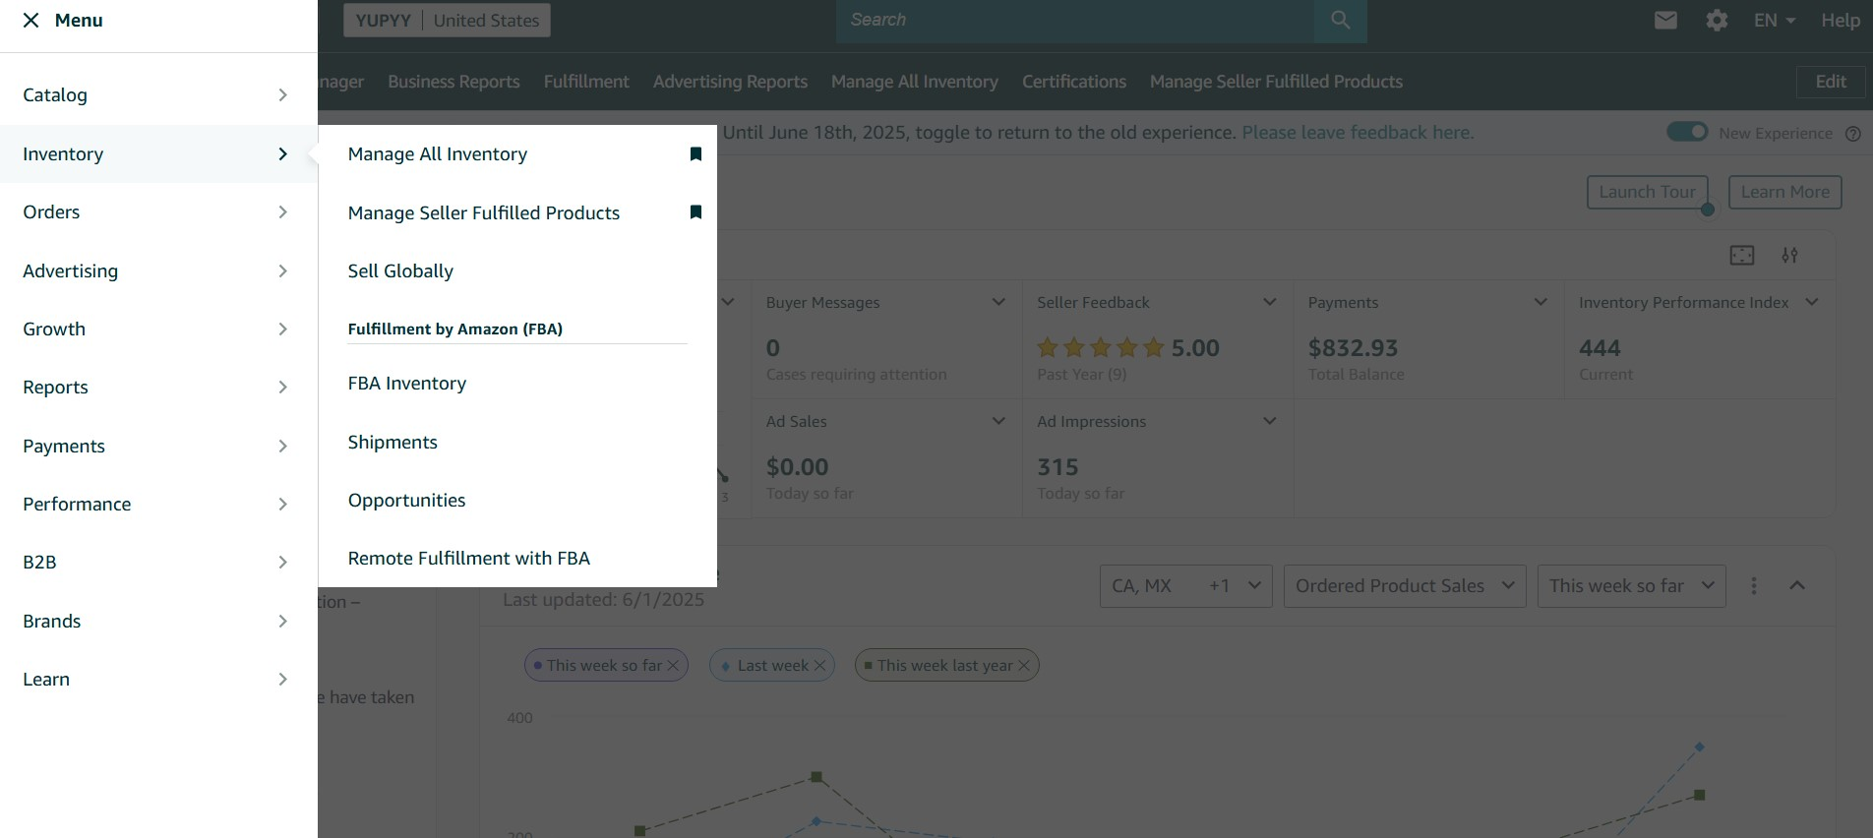Open Manage Seller Fulfilled Products in submenu

click(x=483, y=212)
